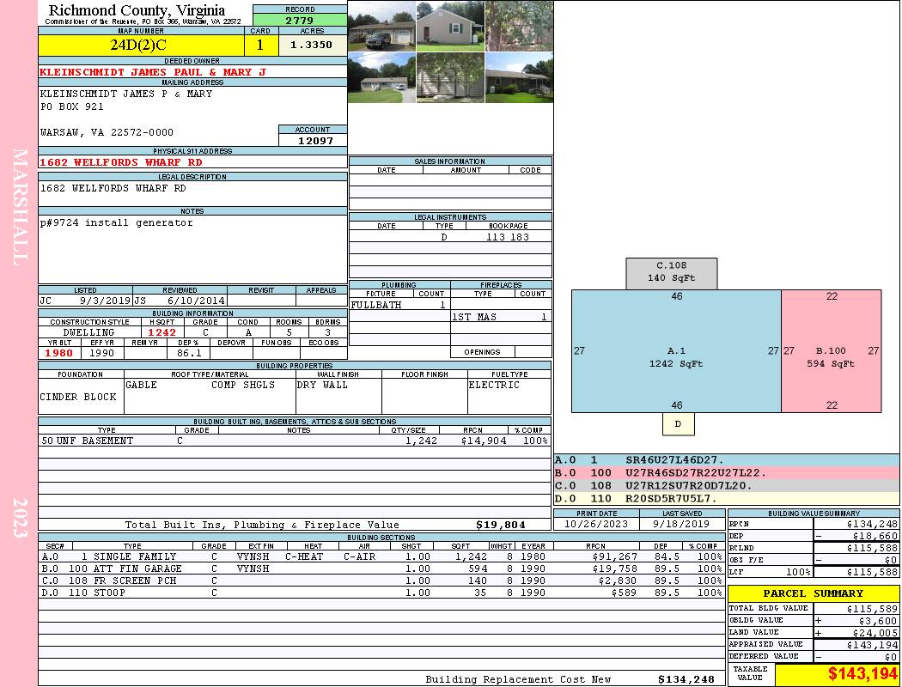
Task: Select red taxable value $143,194
Action: (x=862, y=674)
